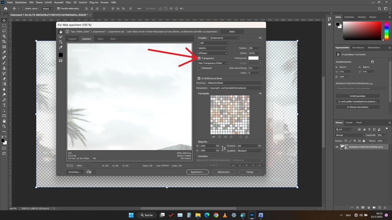392x220 pixels.
Task: Click the Vorschau... button
Action: coord(75,172)
